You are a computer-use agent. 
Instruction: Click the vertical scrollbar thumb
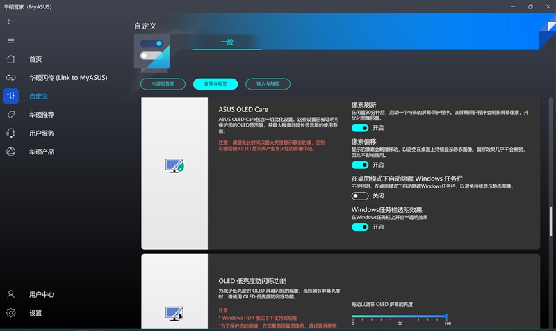(x=550, y=221)
